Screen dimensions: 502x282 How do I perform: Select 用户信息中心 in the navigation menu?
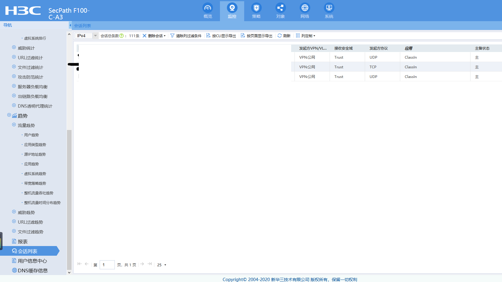(x=32, y=261)
